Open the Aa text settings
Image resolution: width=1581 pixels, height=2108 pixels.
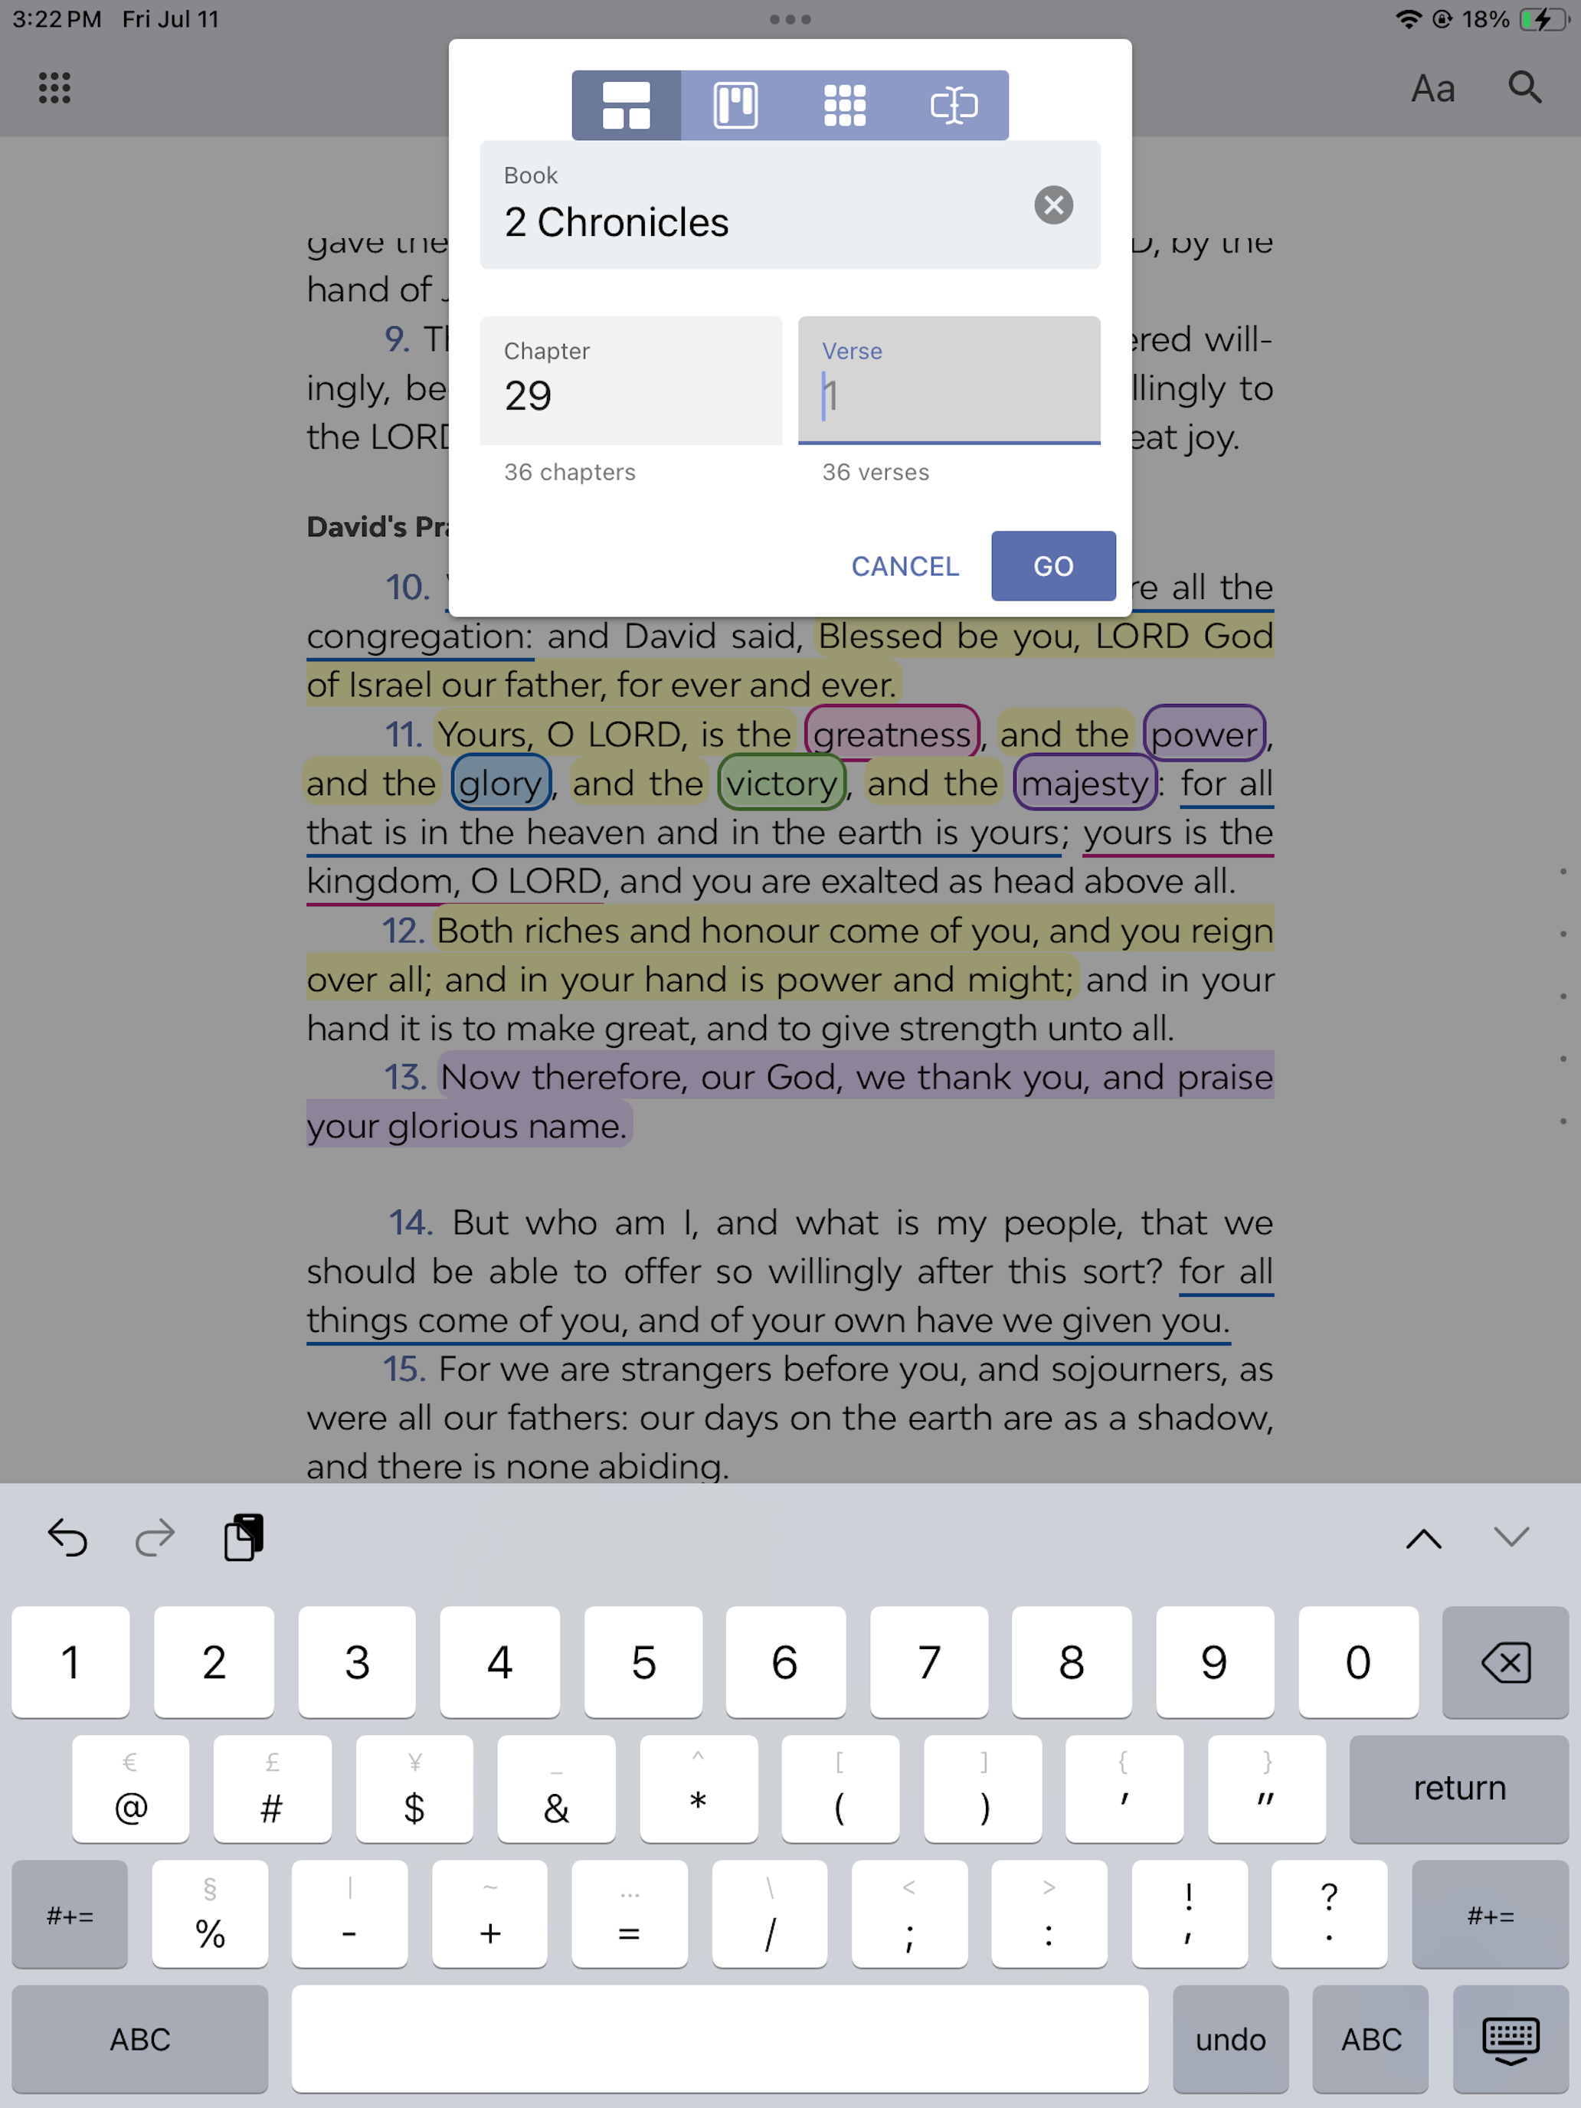(1432, 87)
